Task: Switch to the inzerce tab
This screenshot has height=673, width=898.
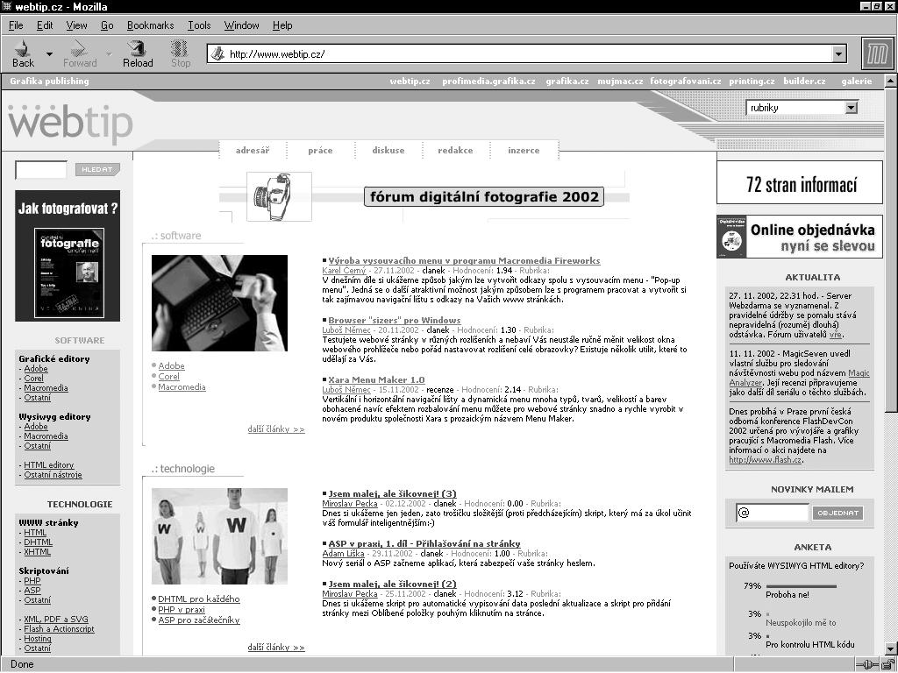Action: [x=524, y=151]
